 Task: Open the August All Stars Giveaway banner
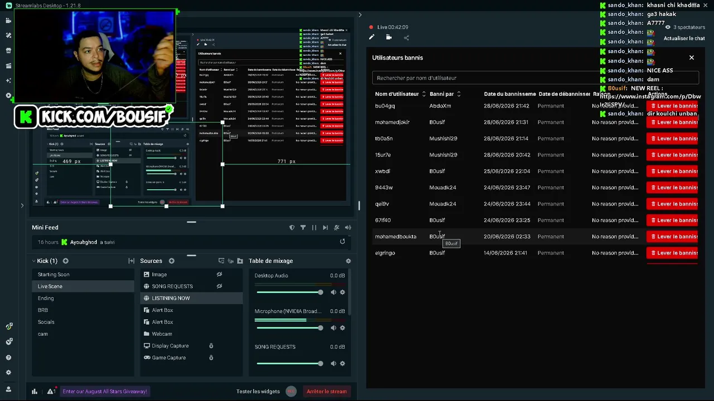click(x=105, y=392)
